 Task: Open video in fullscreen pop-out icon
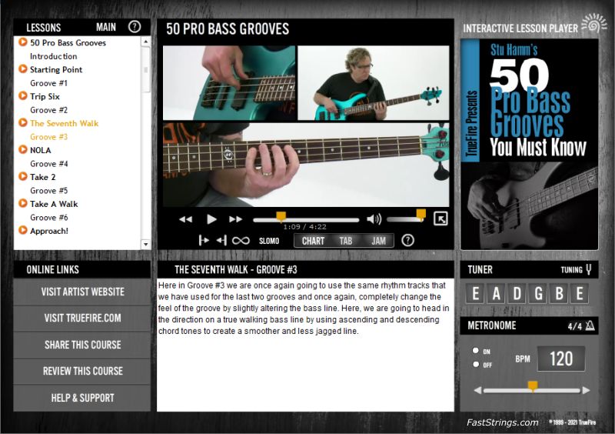click(x=440, y=219)
